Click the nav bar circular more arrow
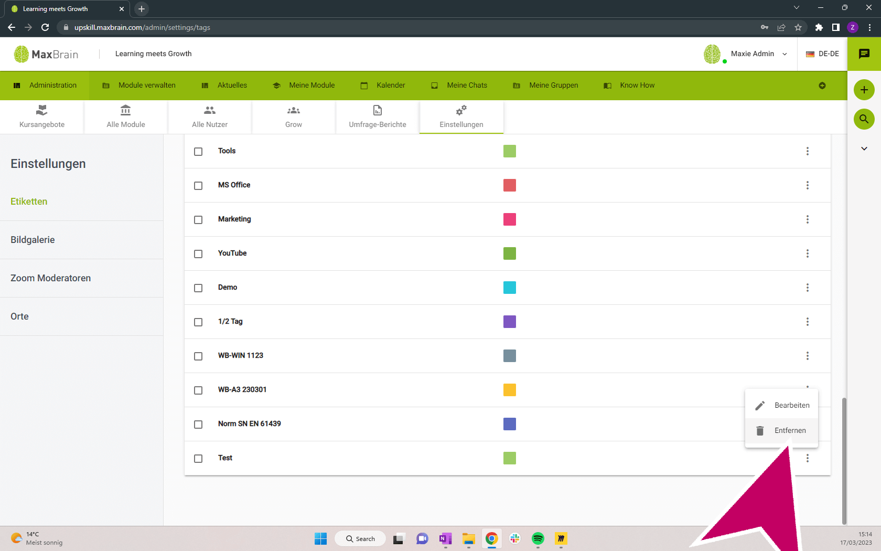 pyautogui.click(x=822, y=86)
